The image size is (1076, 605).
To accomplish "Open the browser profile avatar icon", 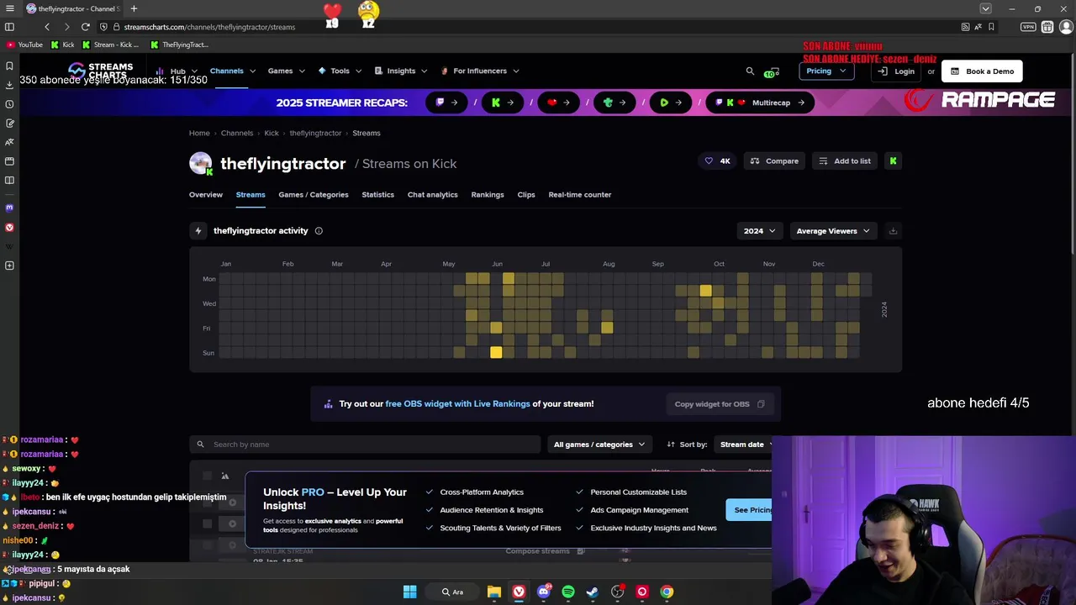I will (1067, 27).
